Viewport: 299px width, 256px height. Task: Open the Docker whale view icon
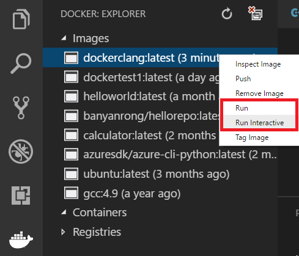point(21,240)
